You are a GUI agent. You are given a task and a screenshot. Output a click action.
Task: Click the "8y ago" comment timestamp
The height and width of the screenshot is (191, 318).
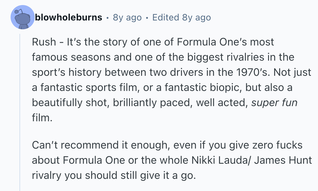click(127, 17)
